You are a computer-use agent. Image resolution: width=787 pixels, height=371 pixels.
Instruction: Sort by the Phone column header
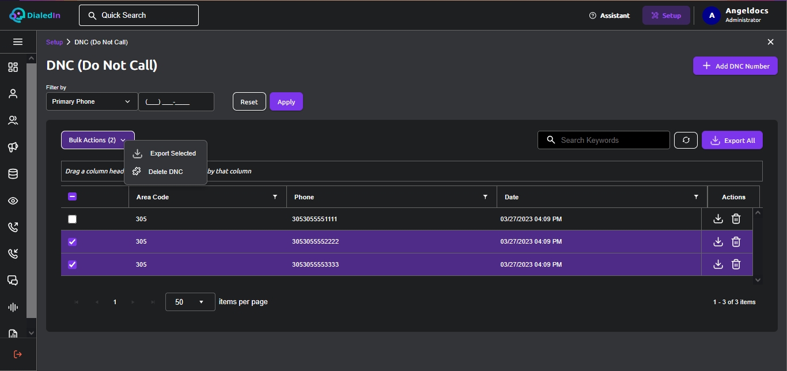click(304, 197)
